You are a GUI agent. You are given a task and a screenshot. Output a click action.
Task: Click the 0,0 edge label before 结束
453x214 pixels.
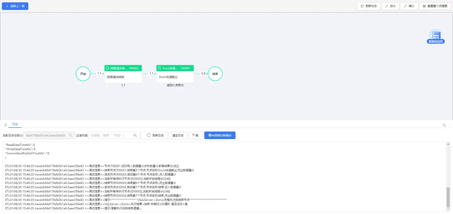pos(203,74)
